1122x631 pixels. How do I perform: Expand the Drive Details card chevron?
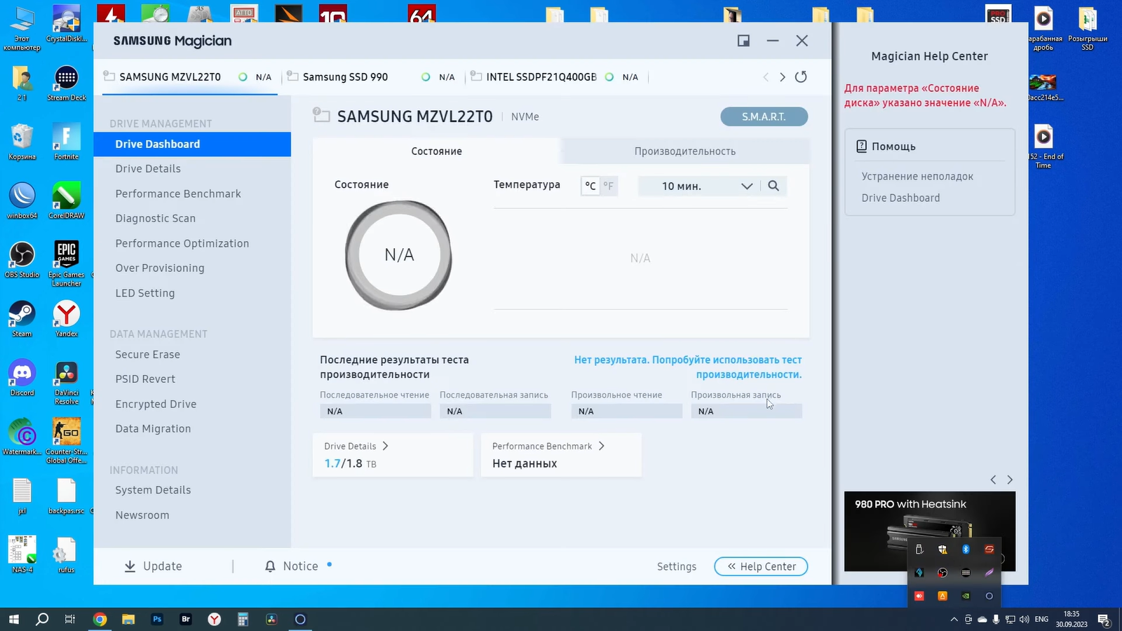pyautogui.click(x=385, y=446)
